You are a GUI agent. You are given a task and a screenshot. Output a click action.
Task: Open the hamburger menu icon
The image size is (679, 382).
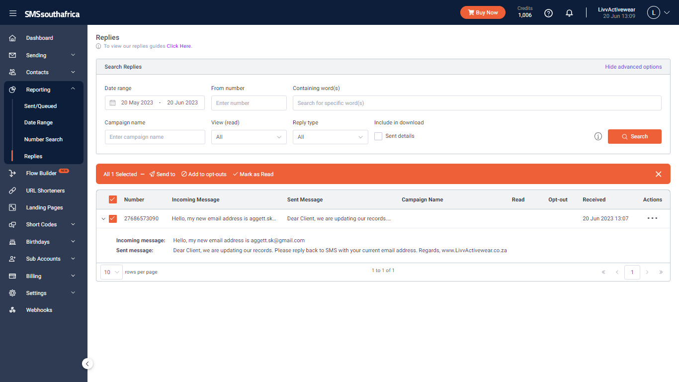pos(13,13)
